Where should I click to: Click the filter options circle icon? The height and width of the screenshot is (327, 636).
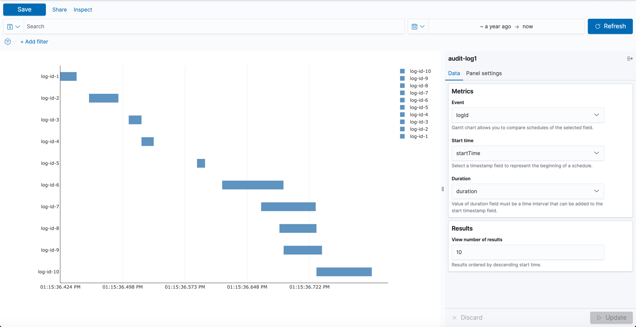[x=8, y=42]
